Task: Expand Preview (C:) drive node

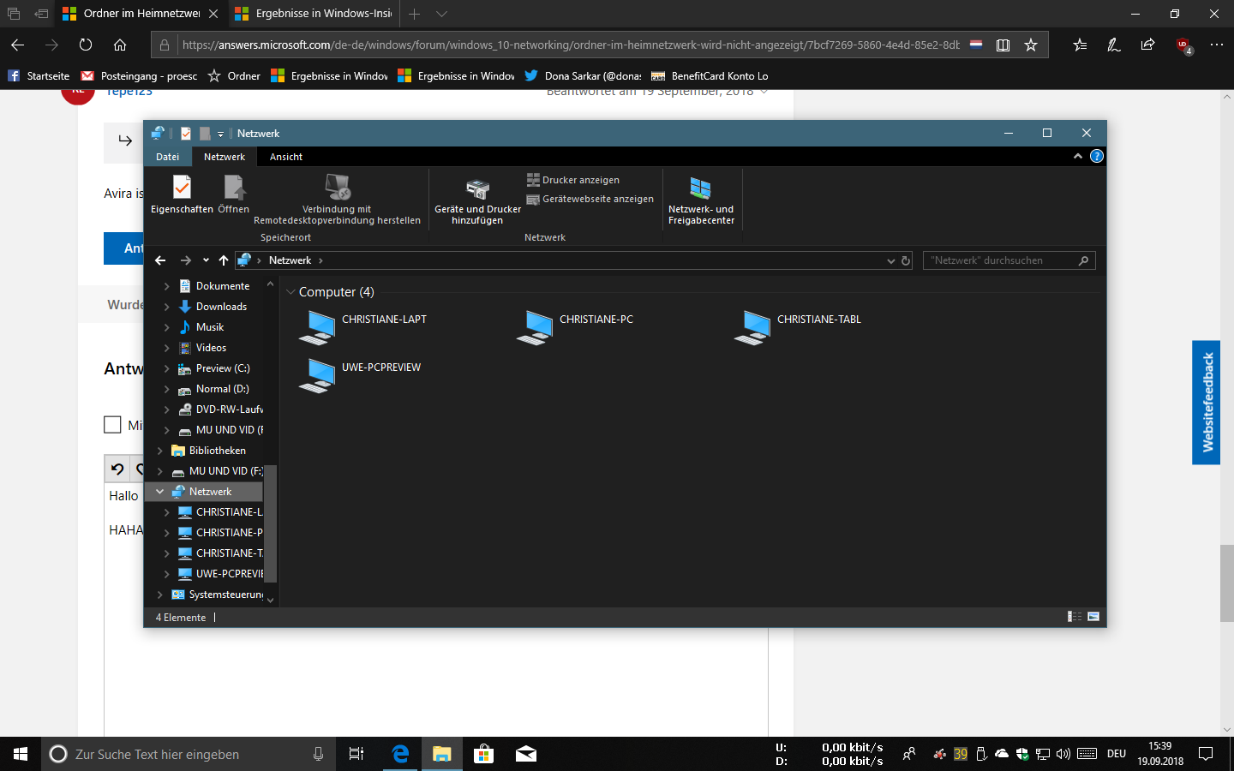Action: (166, 368)
